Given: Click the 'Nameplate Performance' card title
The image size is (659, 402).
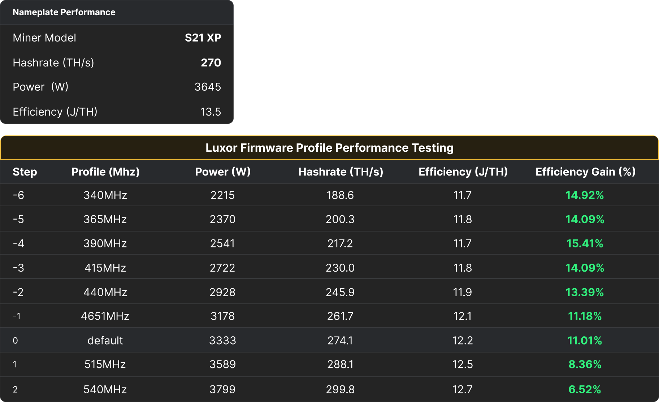Looking at the screenshot, I should point(64,12).
